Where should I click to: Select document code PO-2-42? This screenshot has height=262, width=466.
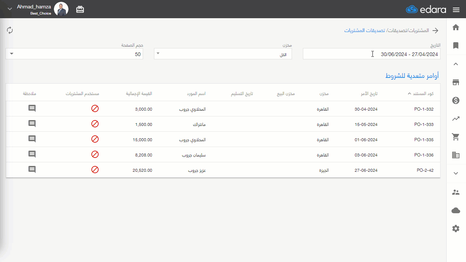(425, 170)
